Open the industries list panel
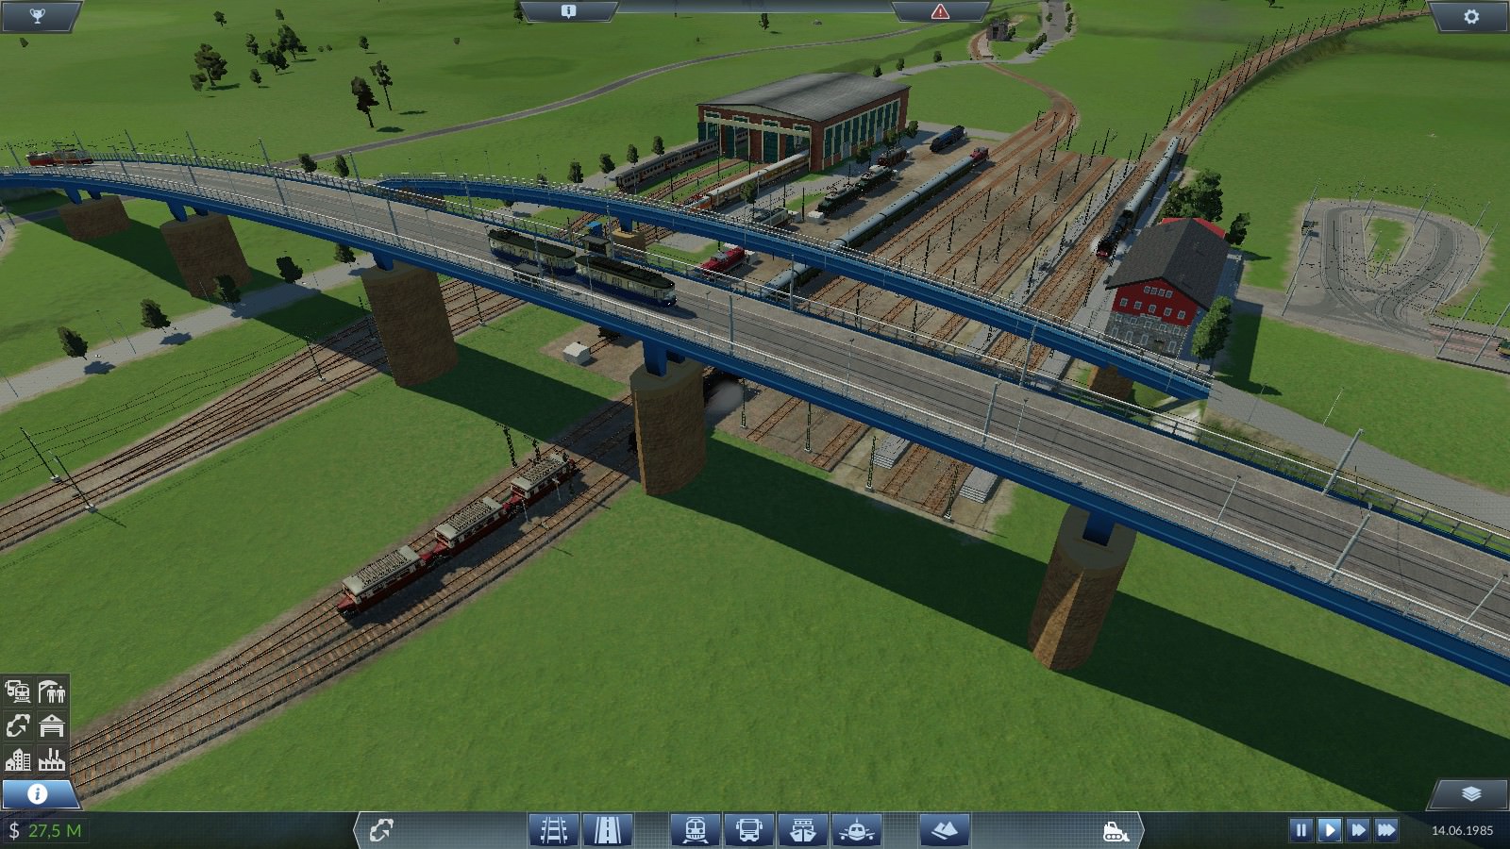Screen dimensions: 1510x849 point(52,759)
